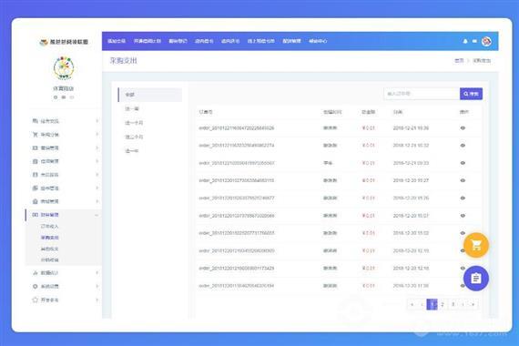
Task: Open the house icon sidebar menu
Action: pyautogui.click(x=65, y=201)
